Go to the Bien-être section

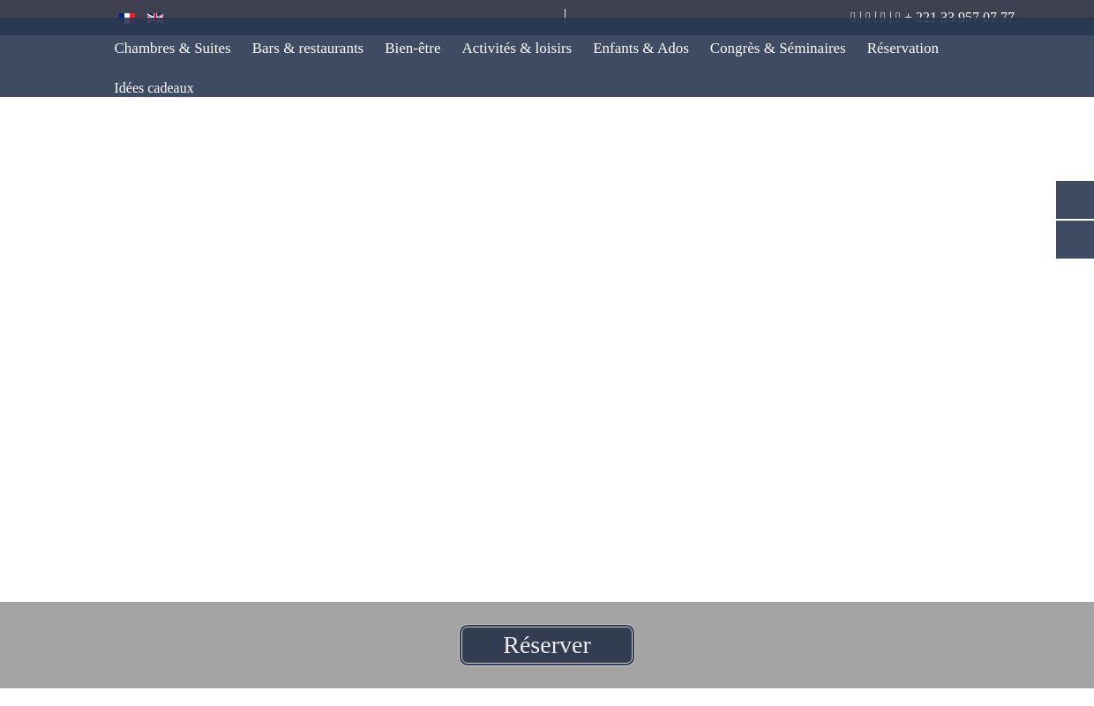[412, 49]
